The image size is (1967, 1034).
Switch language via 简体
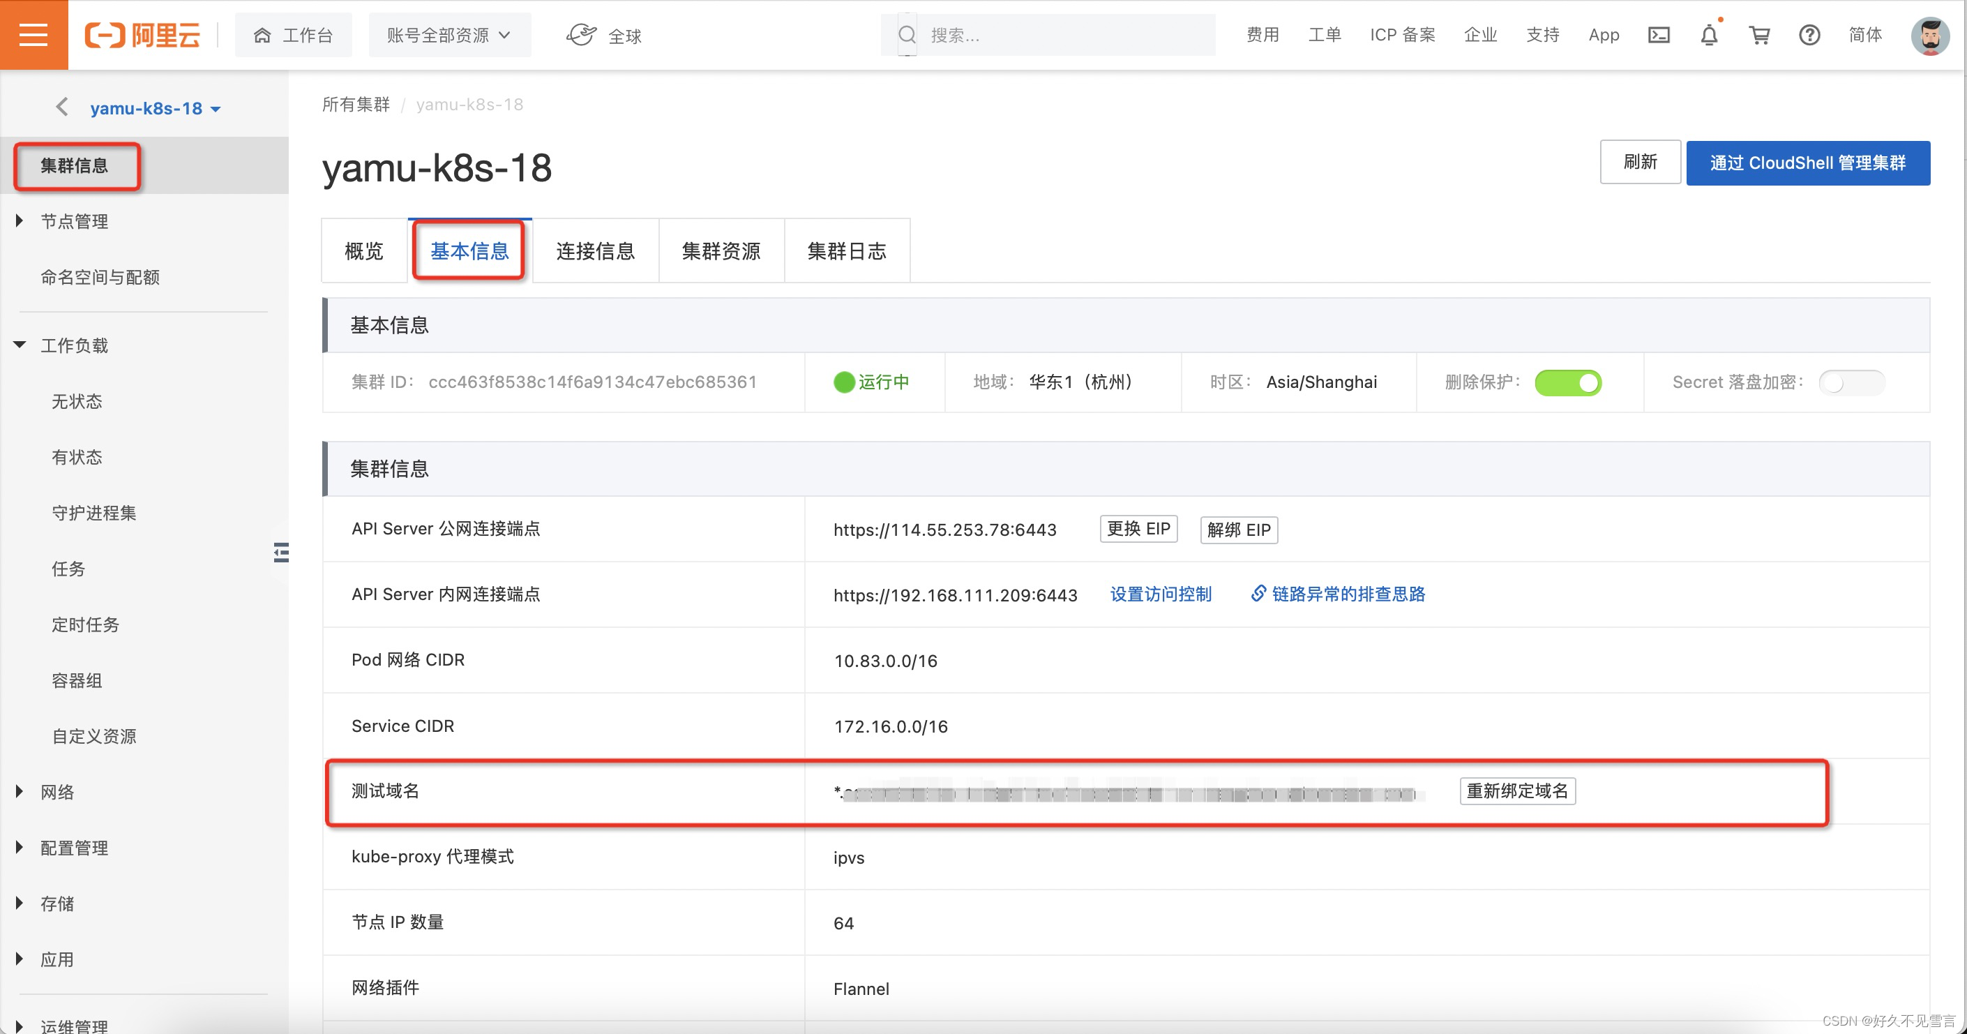[x=1864, y=35]
